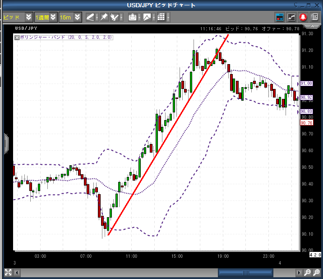
Task: Click the horizontal scrollbar thumb
Action: [246, 272]
